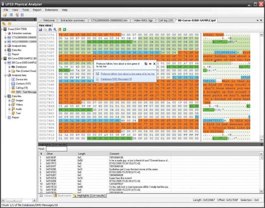The width and height of the screenshot is (265, 208).
Task: Click the Highlights list vertical scrollbar
Action: tap(261, 172)
